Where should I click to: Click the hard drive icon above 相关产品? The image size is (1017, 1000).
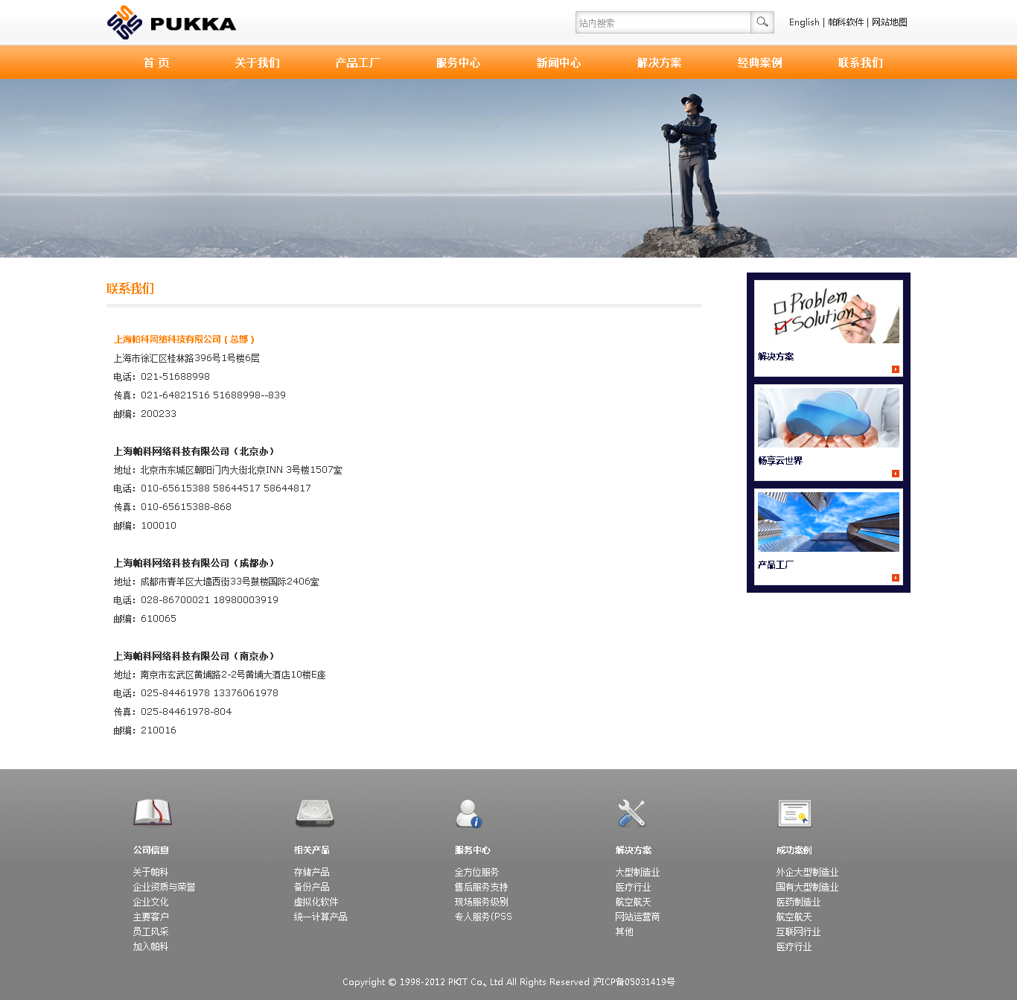[314, 813]
